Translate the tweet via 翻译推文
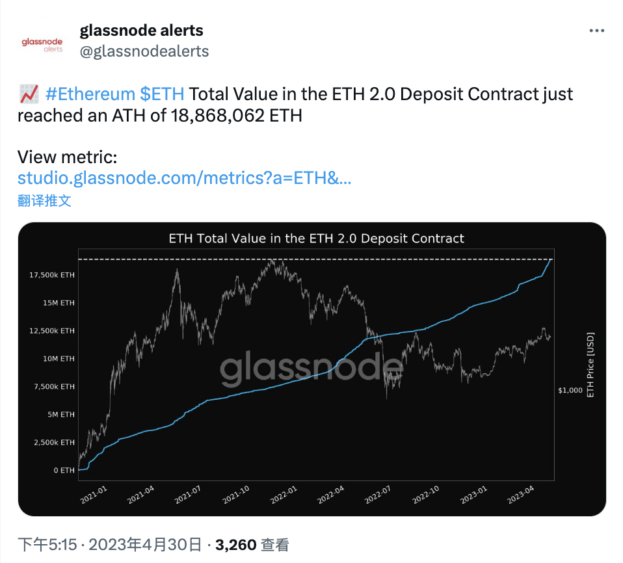The width and height of the screenshot is (623, 563). (42, 201)
